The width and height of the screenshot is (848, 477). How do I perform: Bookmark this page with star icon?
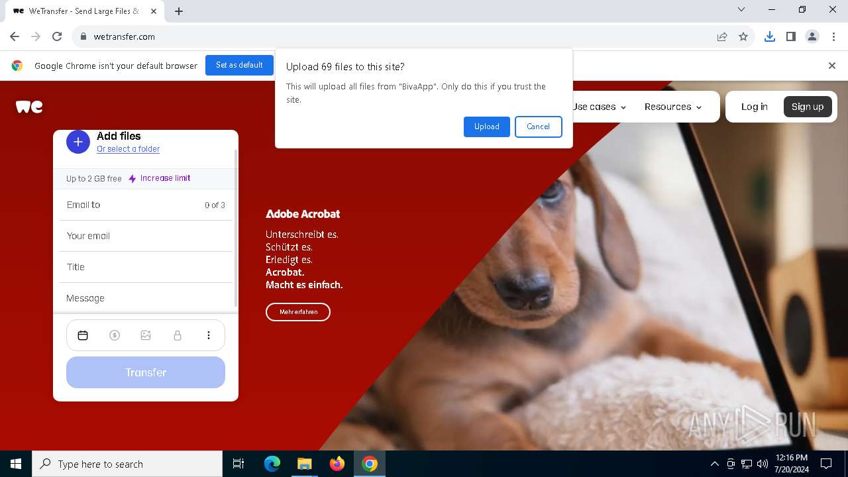tap(743, 36)
